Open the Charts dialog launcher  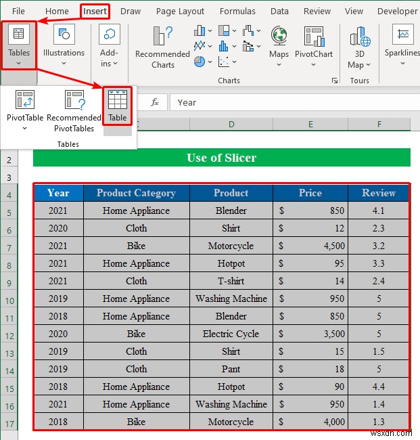335,81
